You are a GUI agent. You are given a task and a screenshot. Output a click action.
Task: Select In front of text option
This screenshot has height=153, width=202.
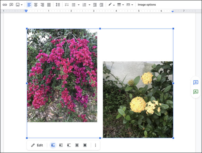click(85, 145)
